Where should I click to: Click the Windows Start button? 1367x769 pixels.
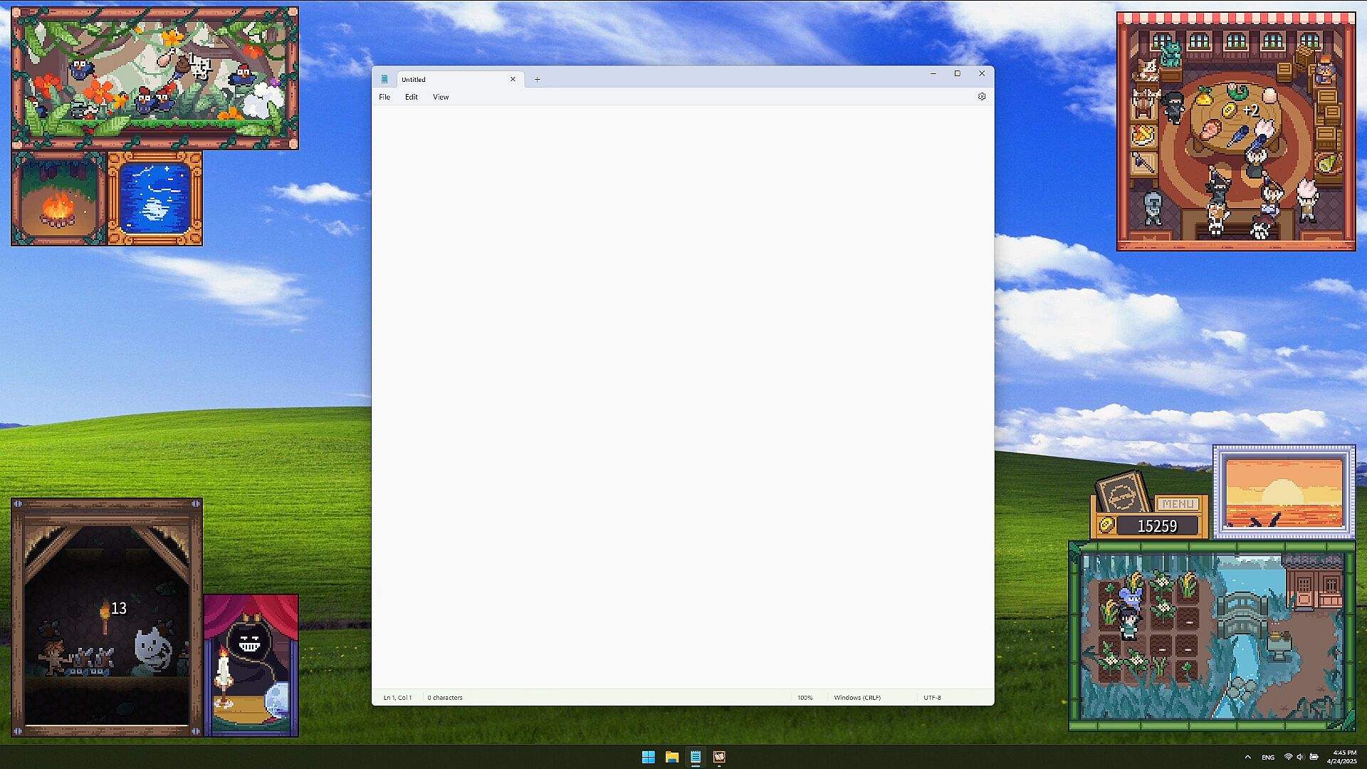648,757
